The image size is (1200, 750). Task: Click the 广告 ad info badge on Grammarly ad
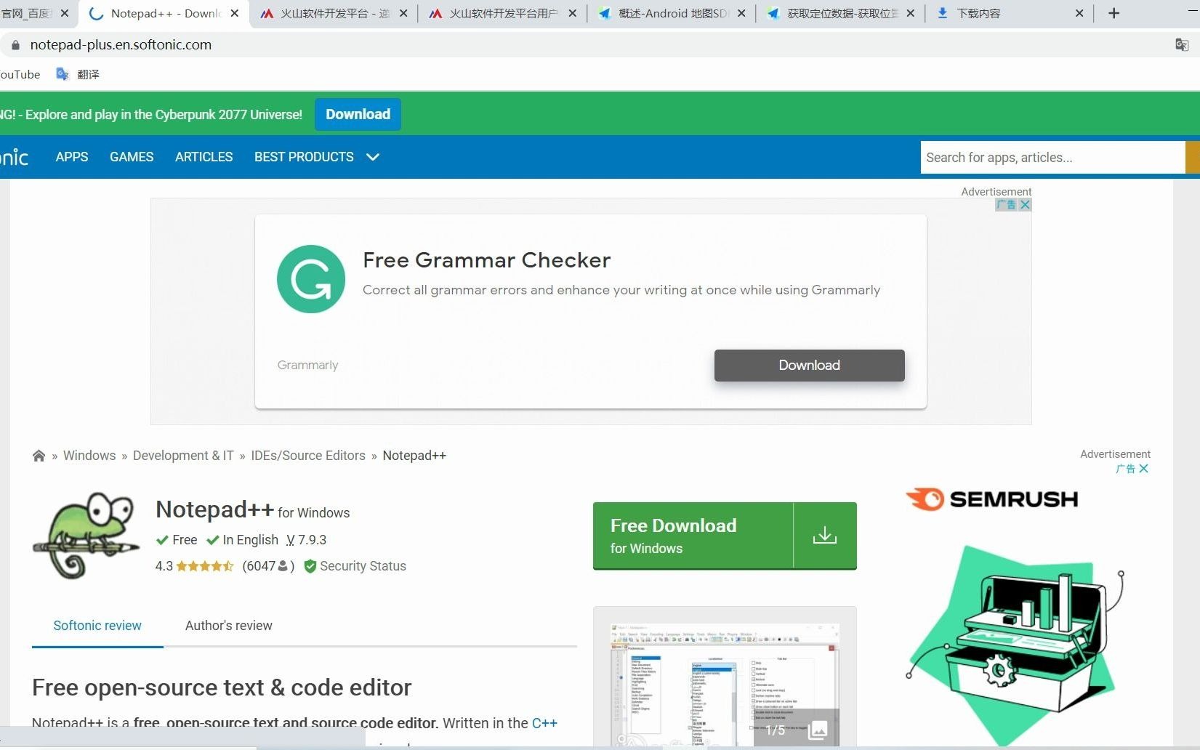(x=1007, y=205)
